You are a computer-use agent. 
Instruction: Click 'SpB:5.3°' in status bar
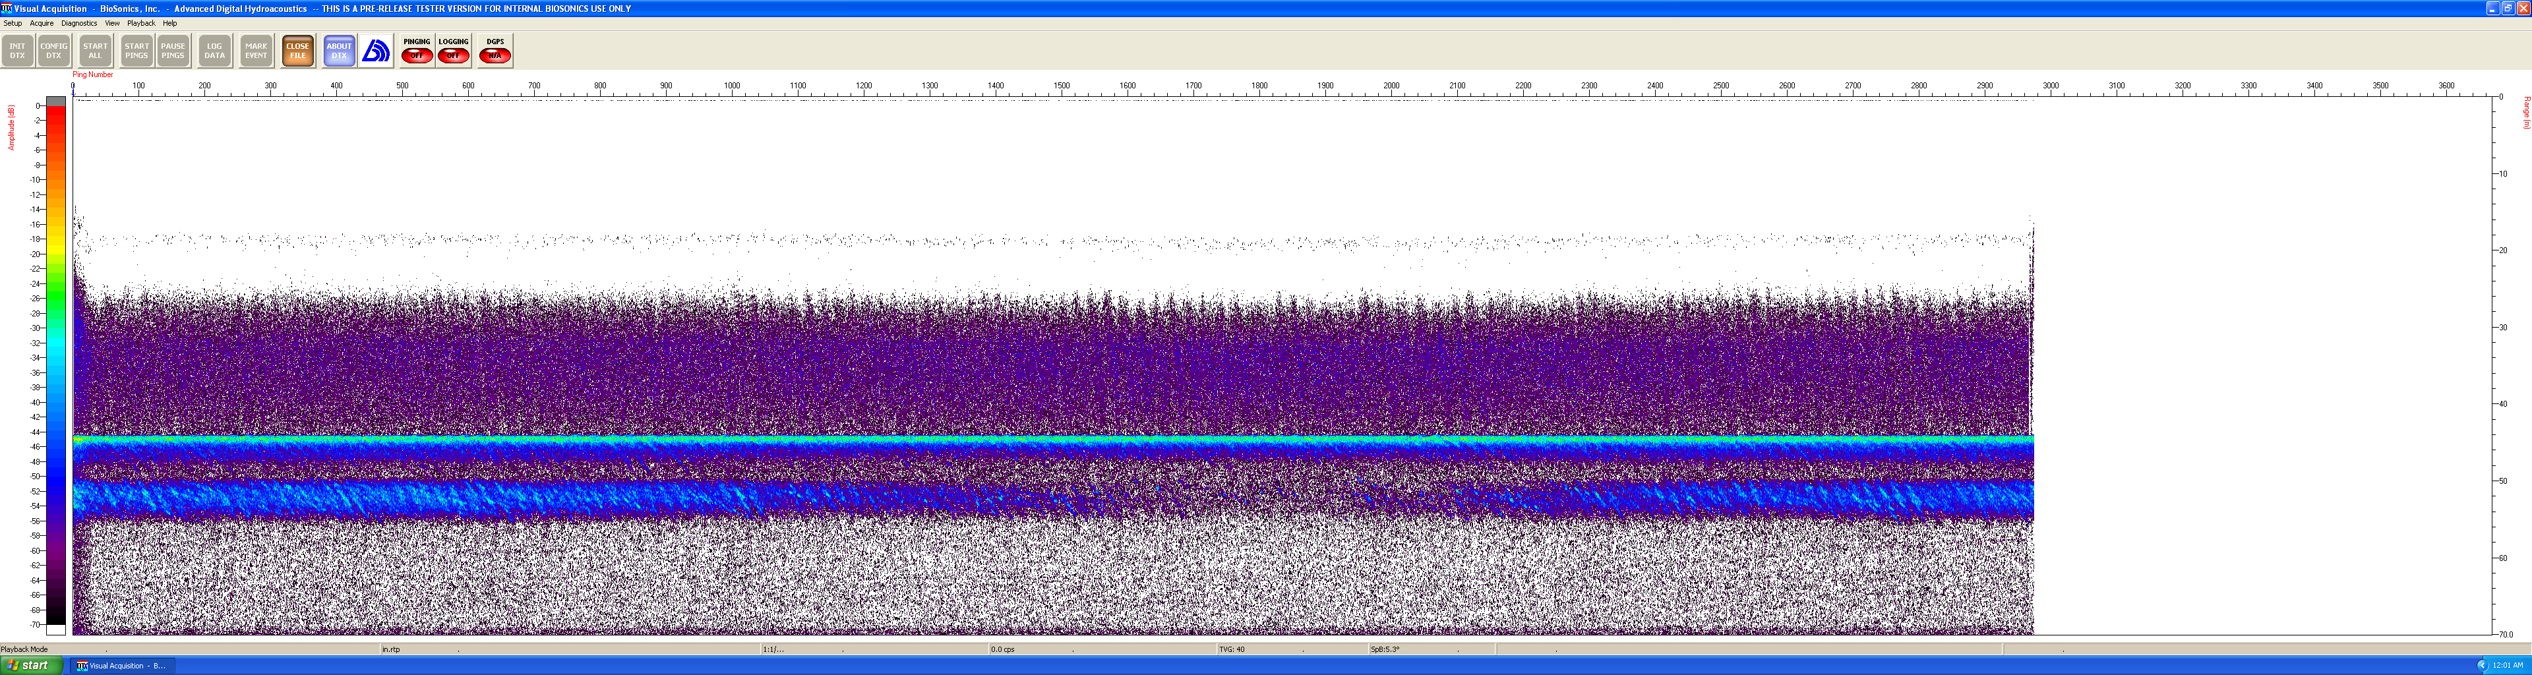(1385, 649)
